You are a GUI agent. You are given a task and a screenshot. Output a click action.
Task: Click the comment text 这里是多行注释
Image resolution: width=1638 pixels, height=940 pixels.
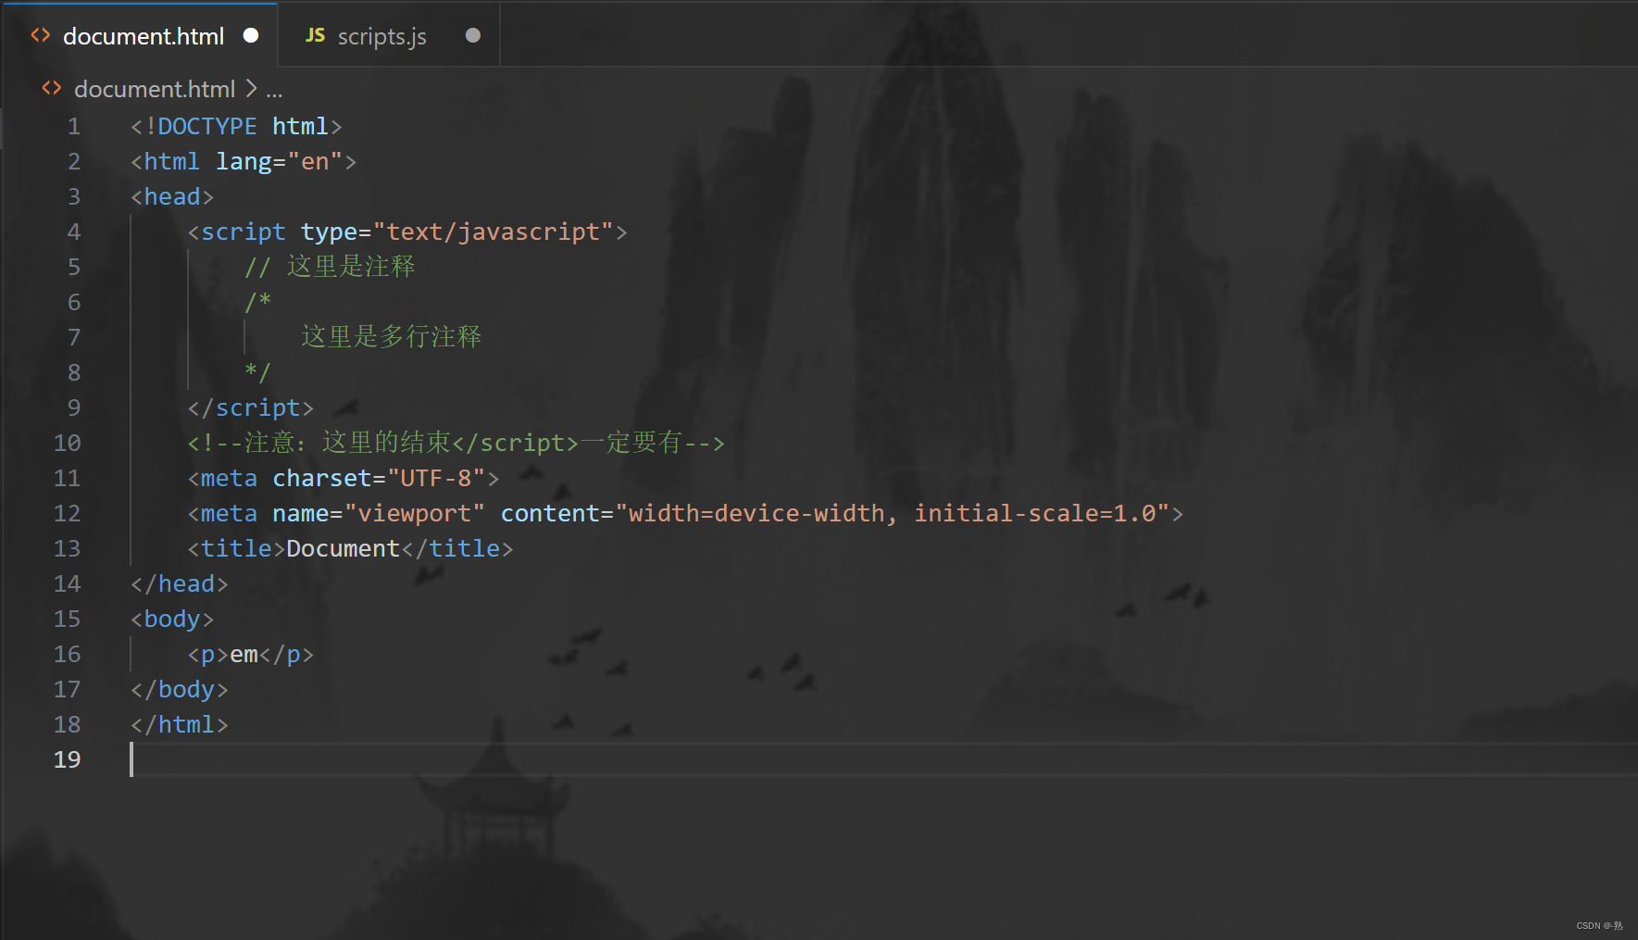click(391, 337)
